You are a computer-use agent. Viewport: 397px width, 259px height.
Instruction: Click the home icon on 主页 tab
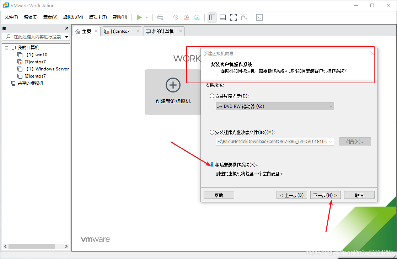pyautogui.click(x=78, y=31)
